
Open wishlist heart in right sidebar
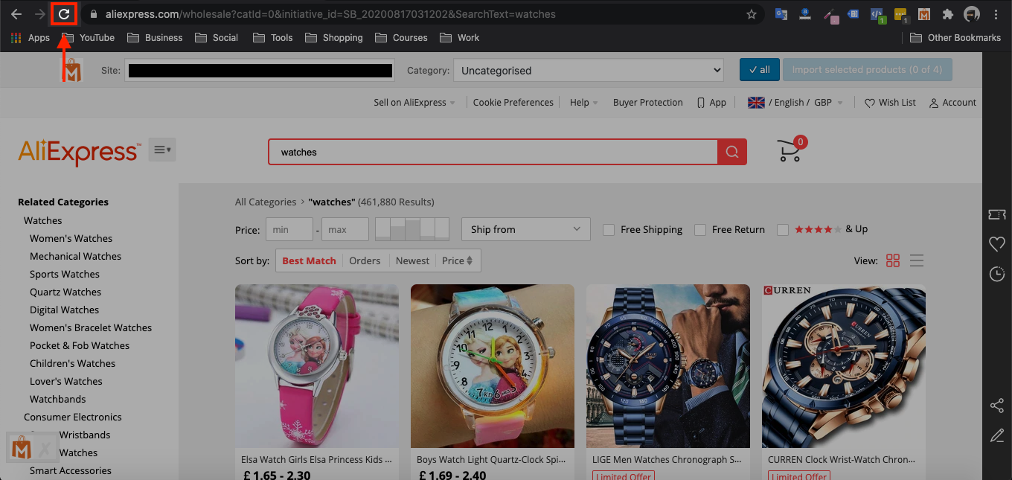click(997, 244)
